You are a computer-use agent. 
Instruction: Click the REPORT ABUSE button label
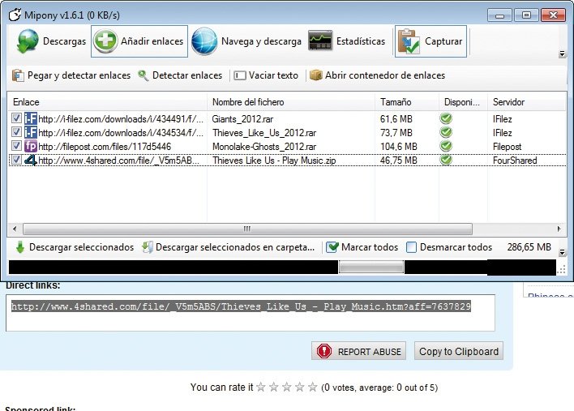370,352
